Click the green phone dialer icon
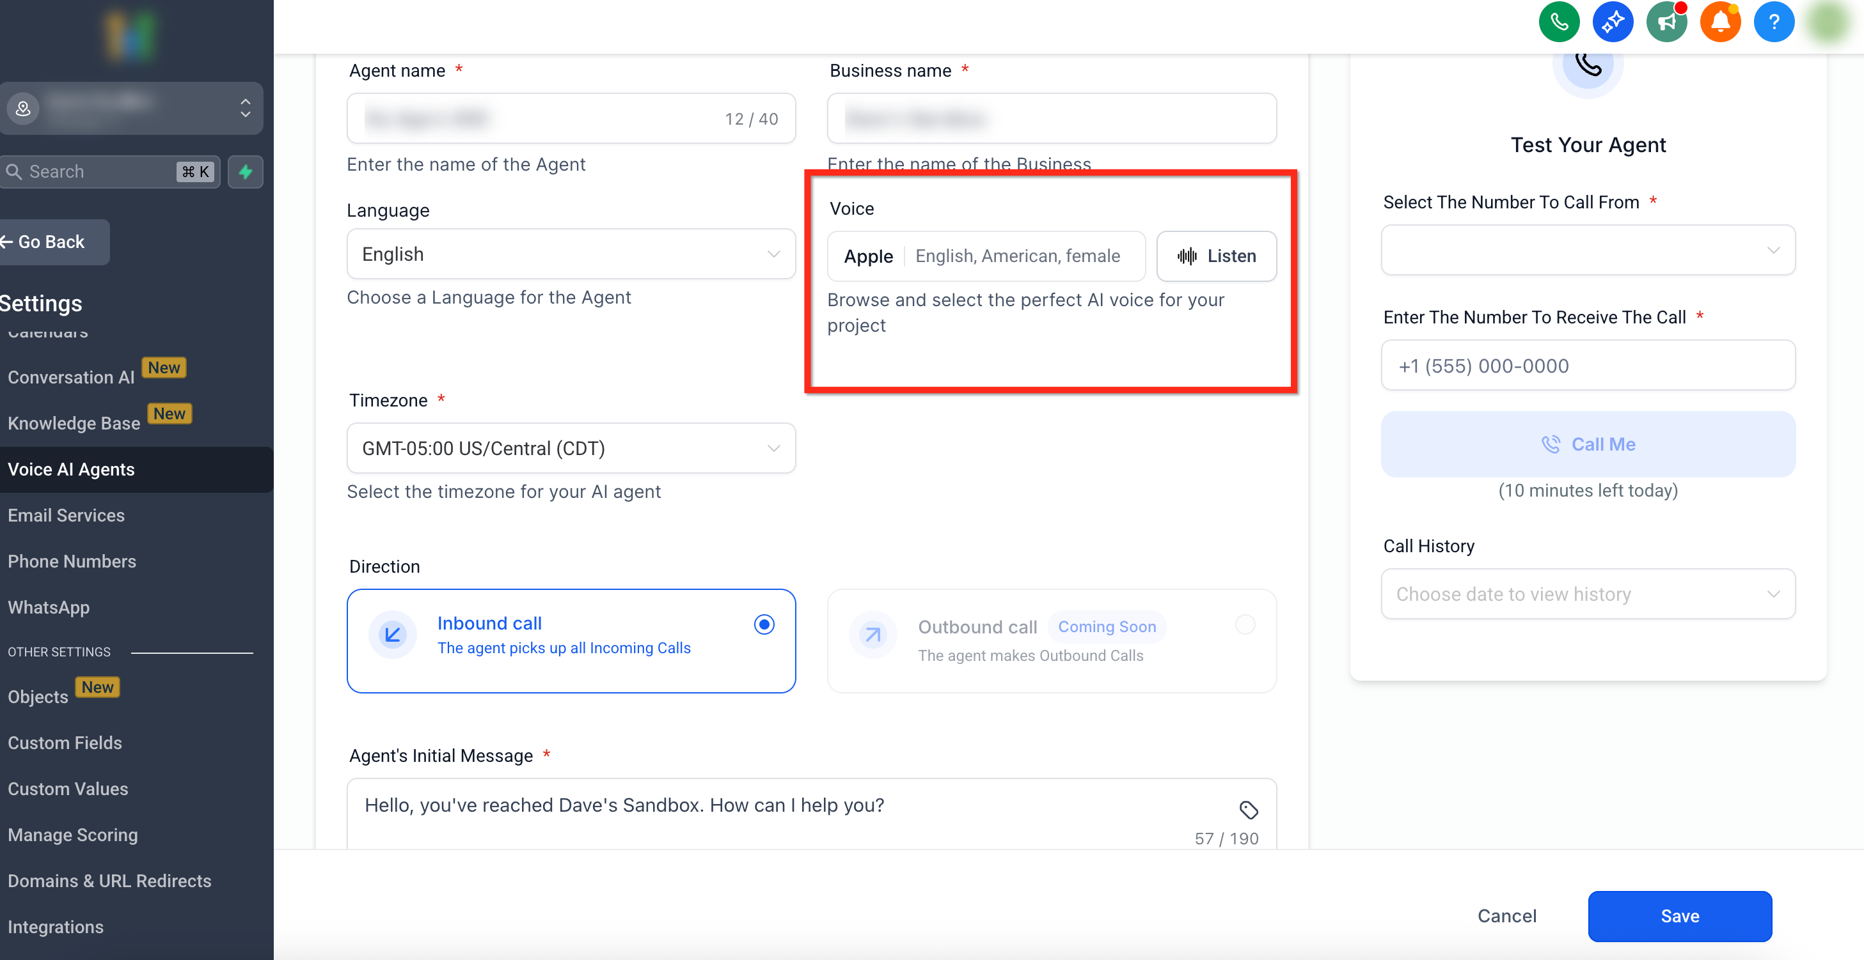 (x=1559, y=22)
